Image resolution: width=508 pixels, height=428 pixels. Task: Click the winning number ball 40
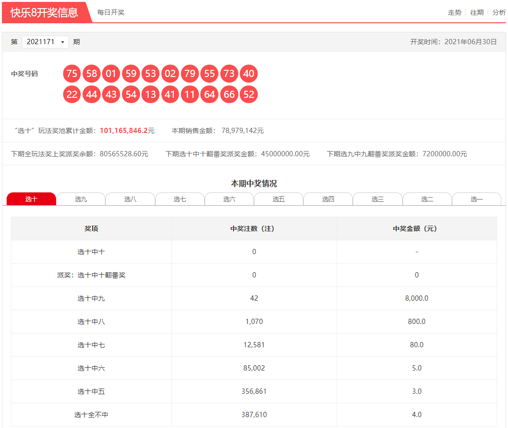(249, 74)
